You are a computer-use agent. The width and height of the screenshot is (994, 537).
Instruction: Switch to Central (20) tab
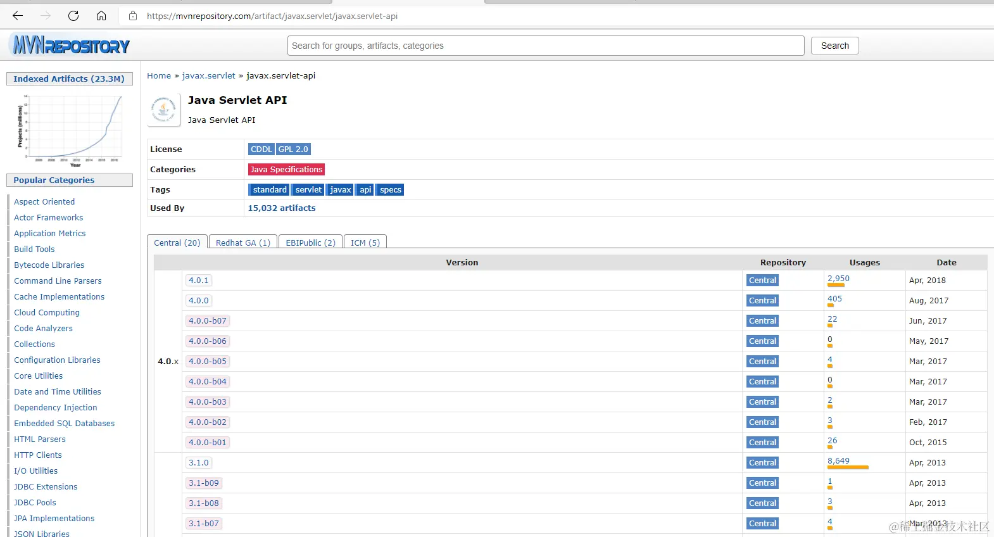(177, 243)
